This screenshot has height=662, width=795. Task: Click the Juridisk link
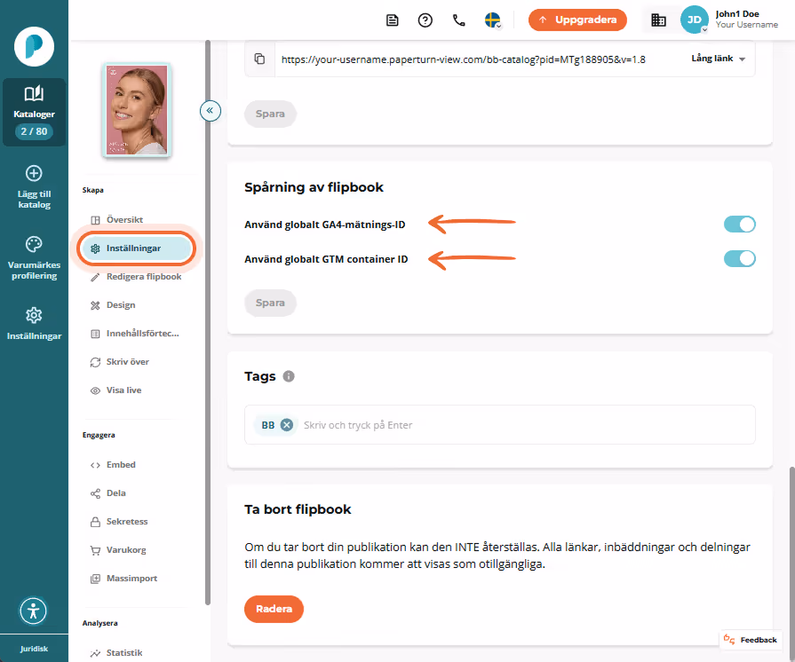coord(34,649)
